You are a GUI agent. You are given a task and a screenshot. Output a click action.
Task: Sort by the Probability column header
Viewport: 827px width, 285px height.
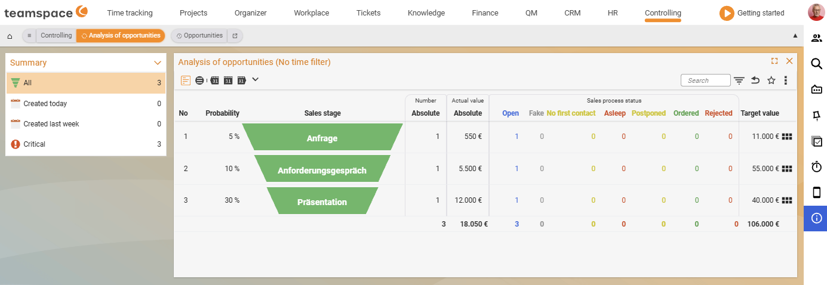tap(223, 113)
